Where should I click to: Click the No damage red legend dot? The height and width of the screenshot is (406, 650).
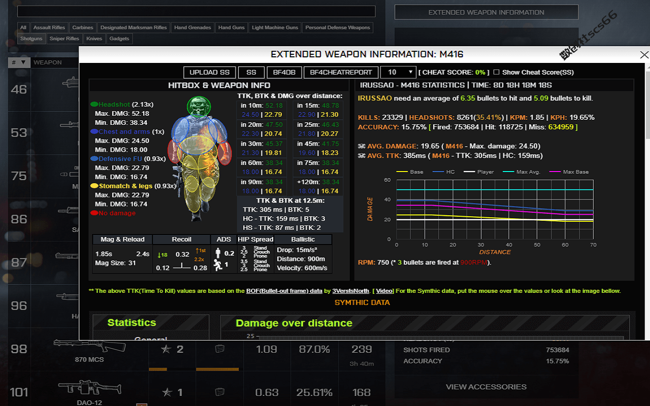94,213
